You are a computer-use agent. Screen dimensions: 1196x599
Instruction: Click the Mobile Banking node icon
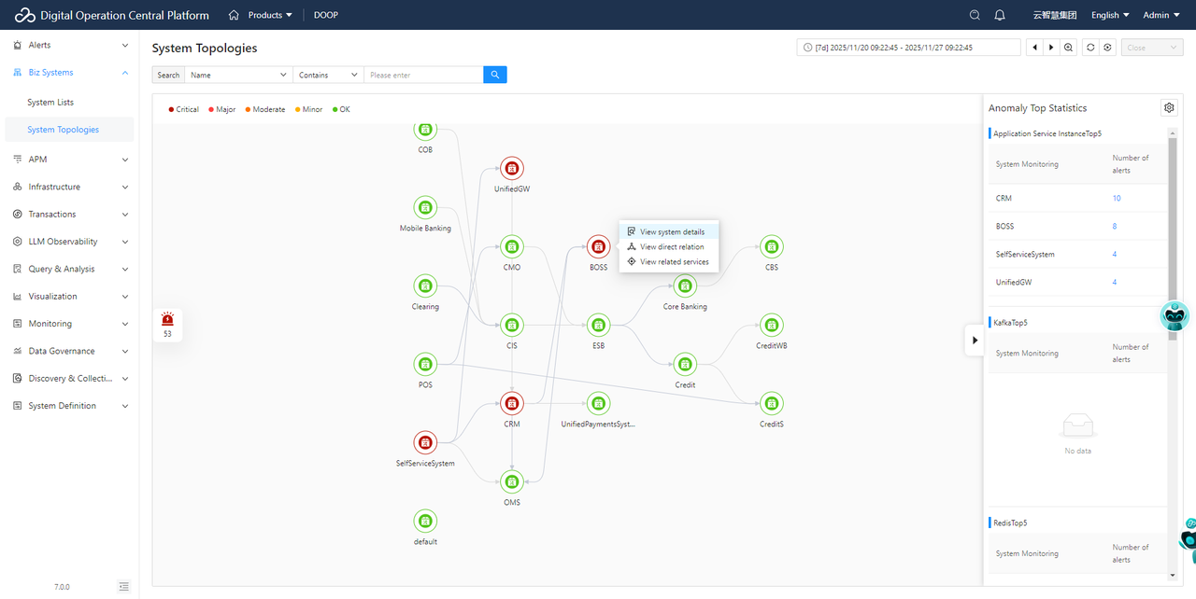(425, 208)
